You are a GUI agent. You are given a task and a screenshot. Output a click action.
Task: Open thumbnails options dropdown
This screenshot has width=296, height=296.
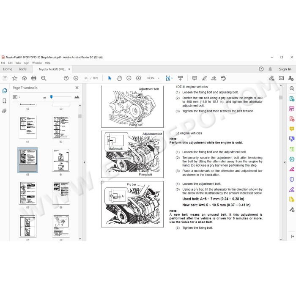tap(16, 97)
